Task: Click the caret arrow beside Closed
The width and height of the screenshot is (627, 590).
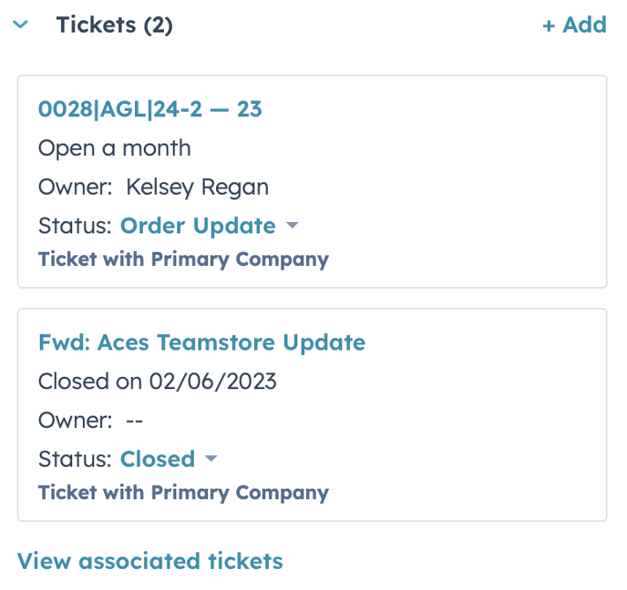Action: click(x=211, y=459)
